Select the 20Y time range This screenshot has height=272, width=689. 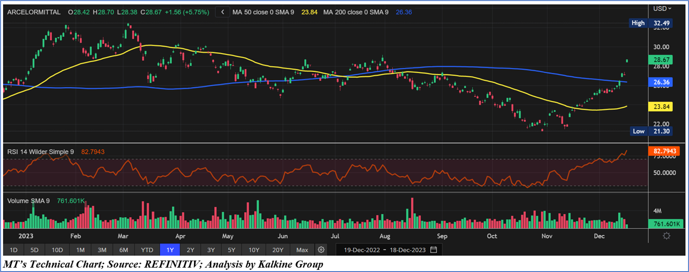(x=278, y=250)
